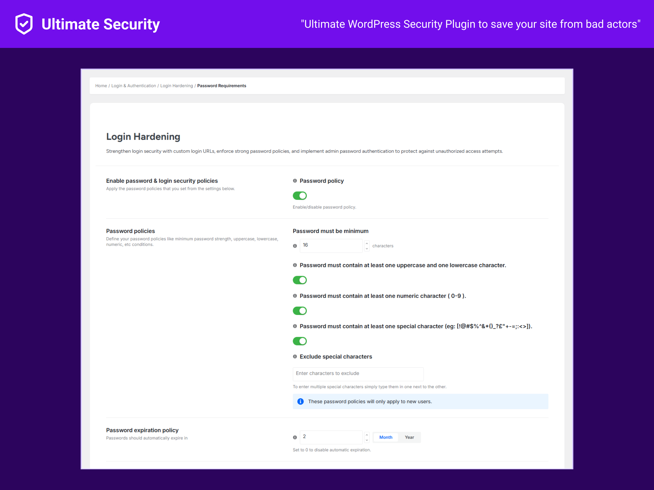Click the Enter characters to exclude field

coord(358,374)
